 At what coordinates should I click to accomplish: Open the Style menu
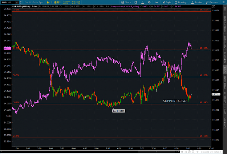click(x=167, y=2)
